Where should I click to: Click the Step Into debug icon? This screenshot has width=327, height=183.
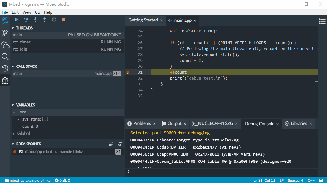(x=35, y=20)
